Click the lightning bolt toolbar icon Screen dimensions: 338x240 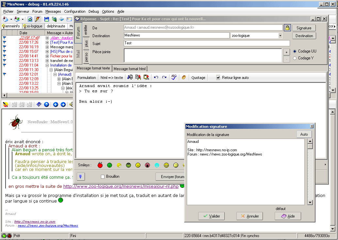(x=38, y=19)
